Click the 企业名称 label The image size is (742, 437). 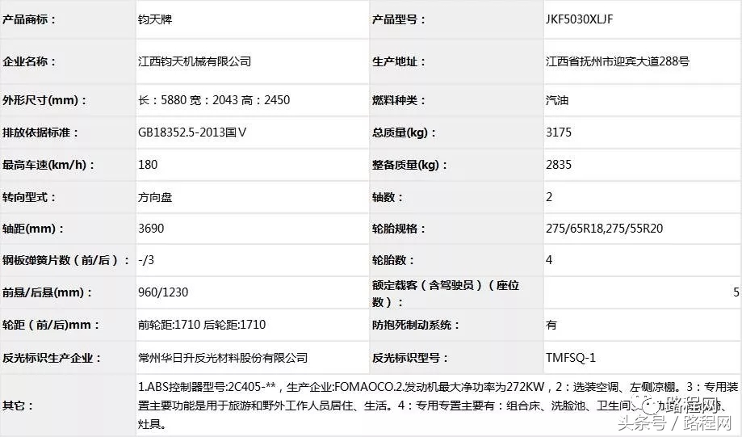[29, 61]
